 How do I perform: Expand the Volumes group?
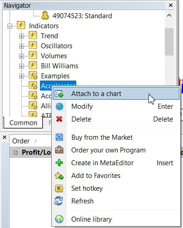(x=21, y=56)
